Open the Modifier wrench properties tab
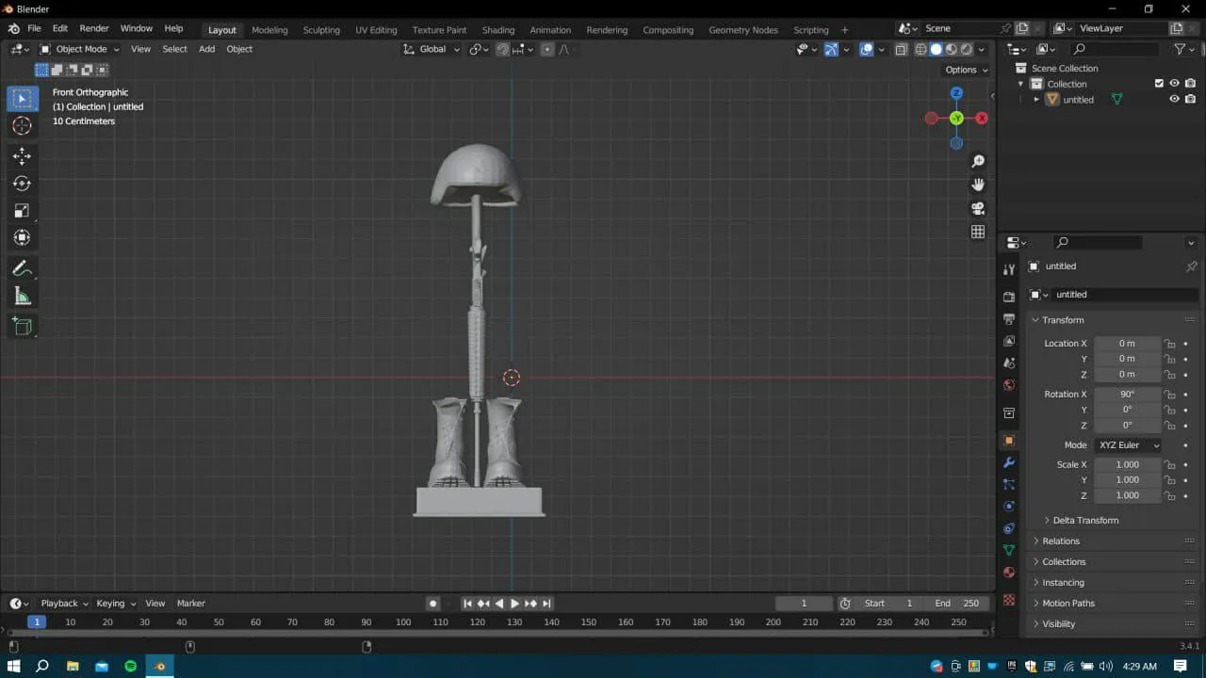The width and height of the screenshot is (1206, 678). (x=1009, y=462)
